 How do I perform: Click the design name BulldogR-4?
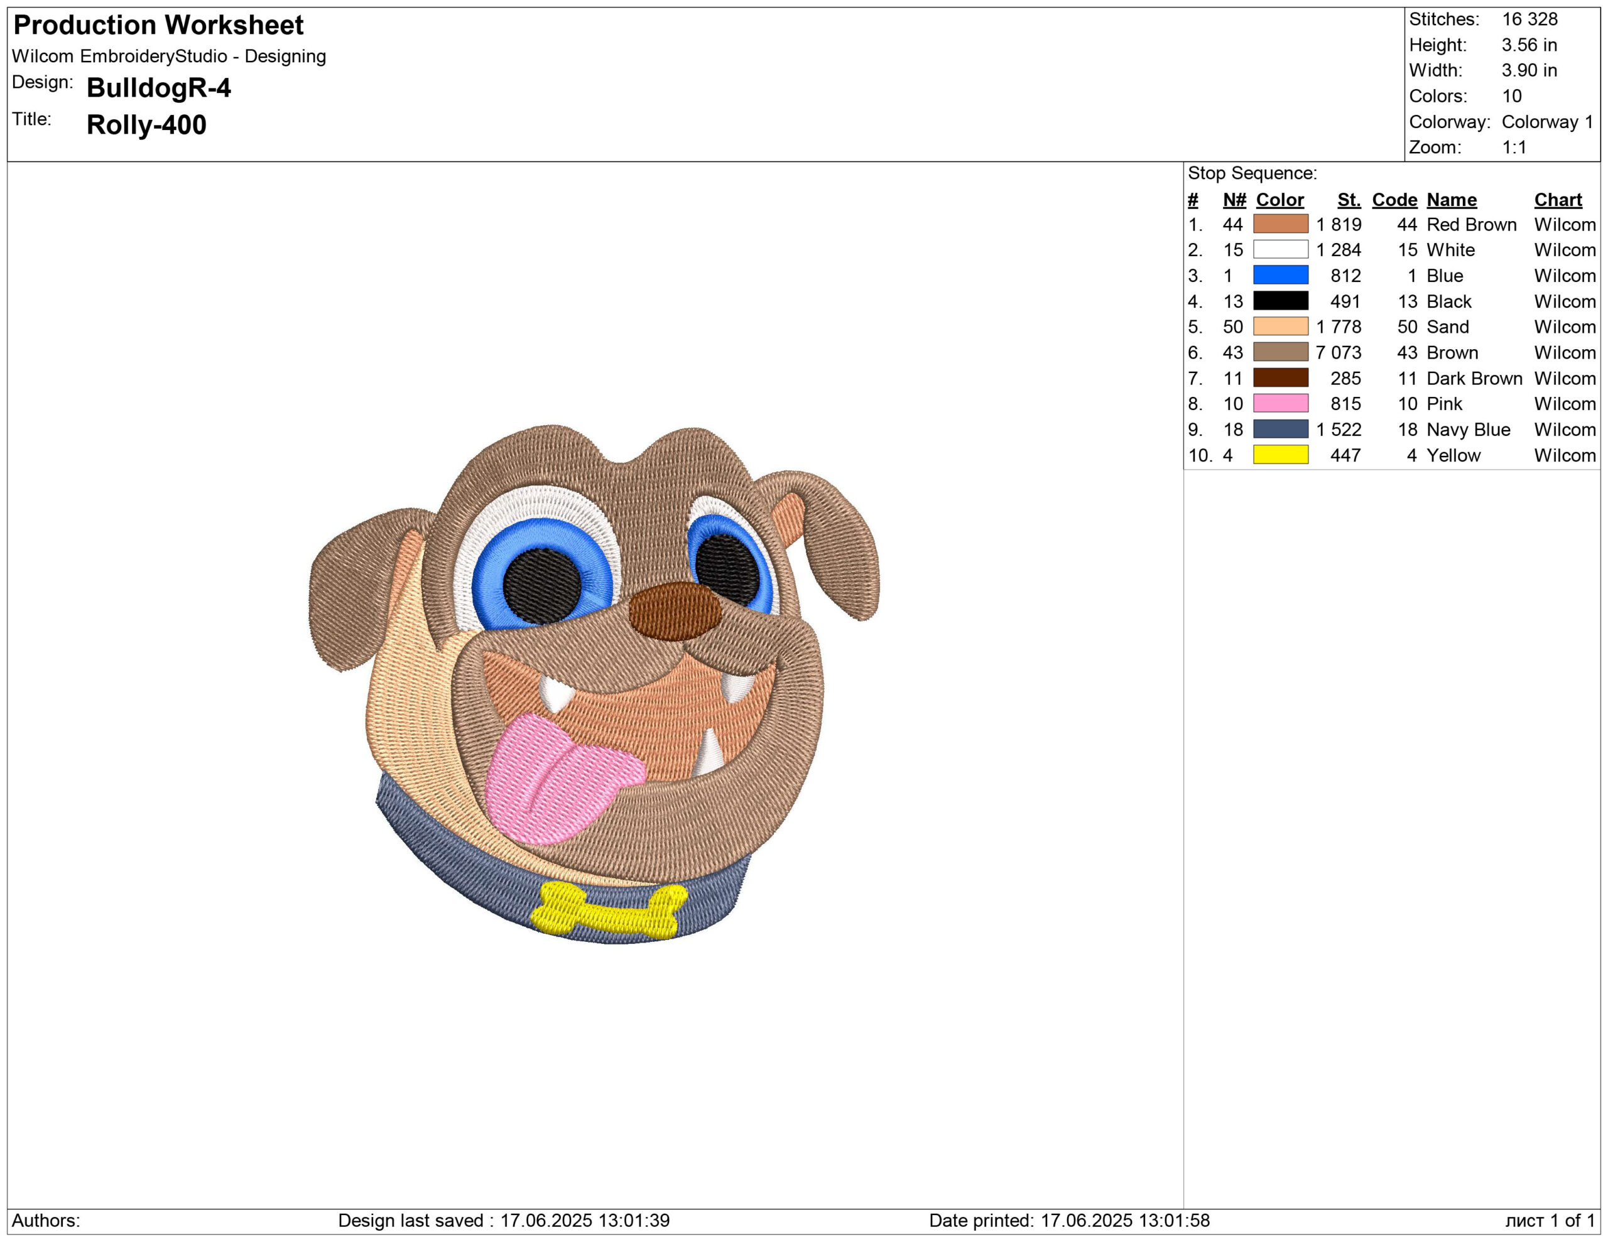point(158,87)
